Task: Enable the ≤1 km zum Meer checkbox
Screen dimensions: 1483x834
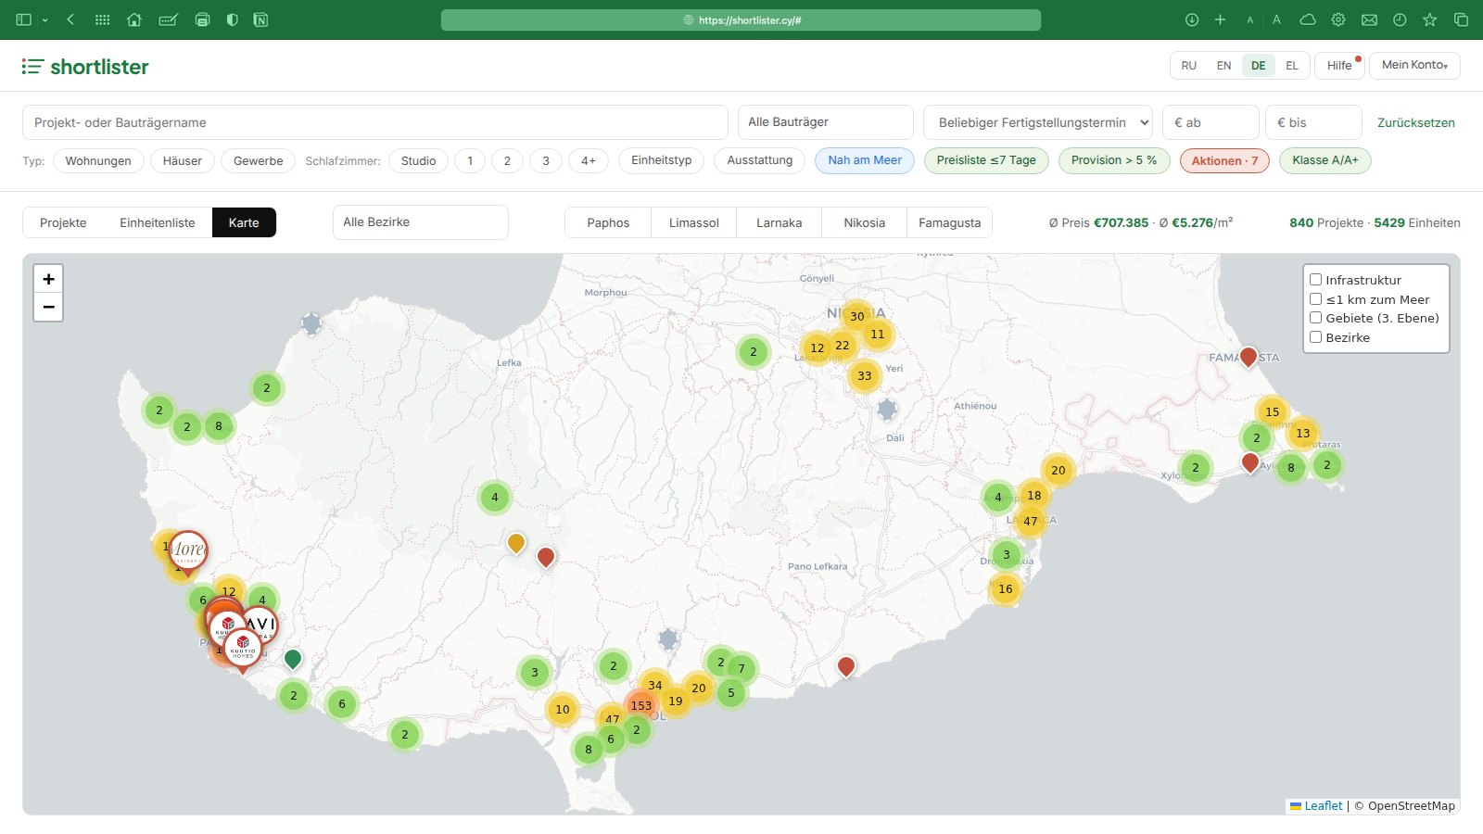Action: 1315,298
